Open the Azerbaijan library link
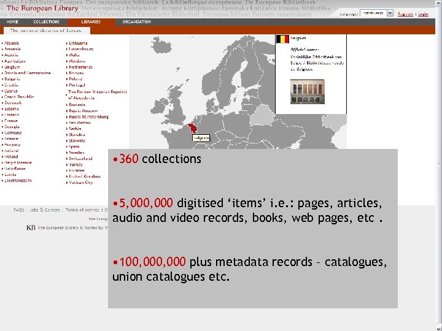Viewport: 442px width, 331px height. tap(15, 61)
